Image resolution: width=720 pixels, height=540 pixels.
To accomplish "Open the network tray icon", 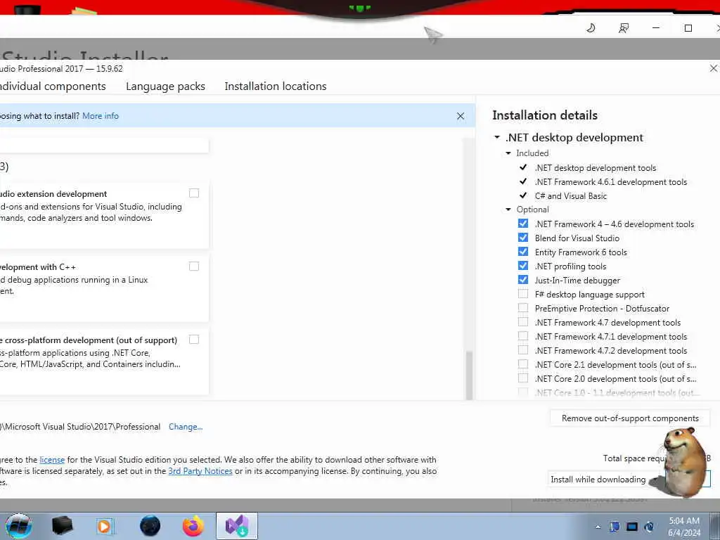I will pyautogui.click(x=632, y=527).
